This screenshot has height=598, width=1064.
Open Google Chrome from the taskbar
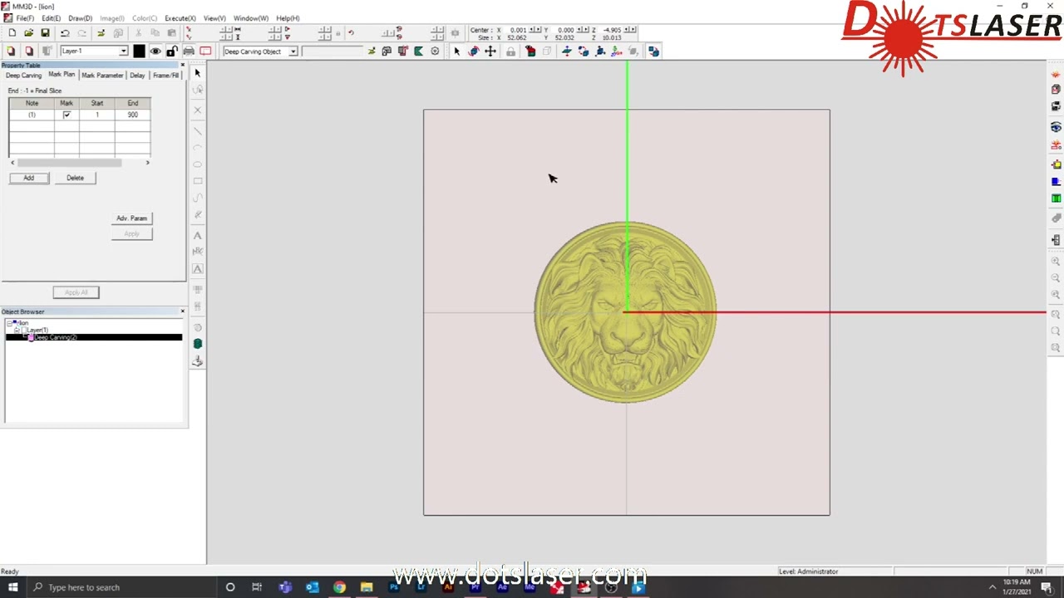[339, 587]
